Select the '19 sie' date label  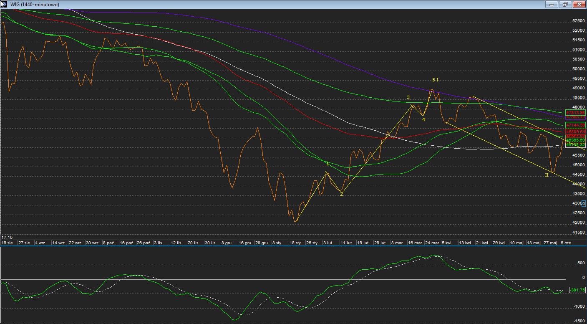(x=8, y=243)
